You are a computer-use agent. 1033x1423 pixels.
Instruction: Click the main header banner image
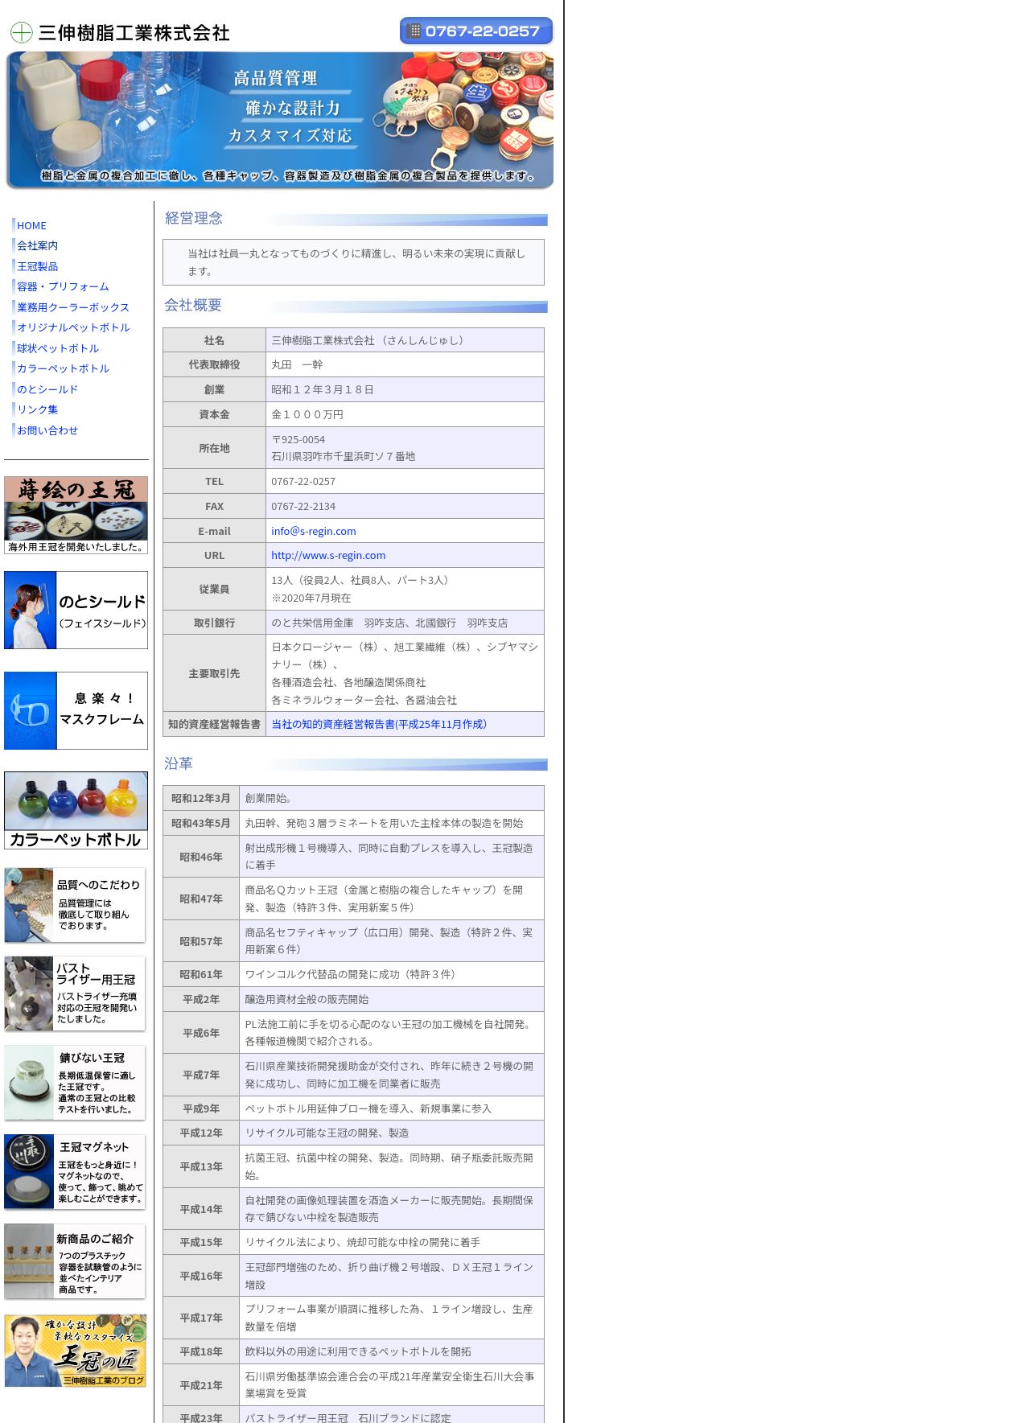279,121
